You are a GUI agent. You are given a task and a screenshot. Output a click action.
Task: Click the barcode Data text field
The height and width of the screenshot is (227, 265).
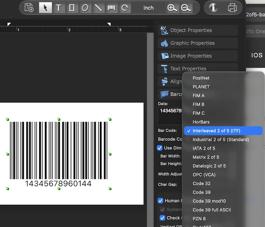[170, 116]
